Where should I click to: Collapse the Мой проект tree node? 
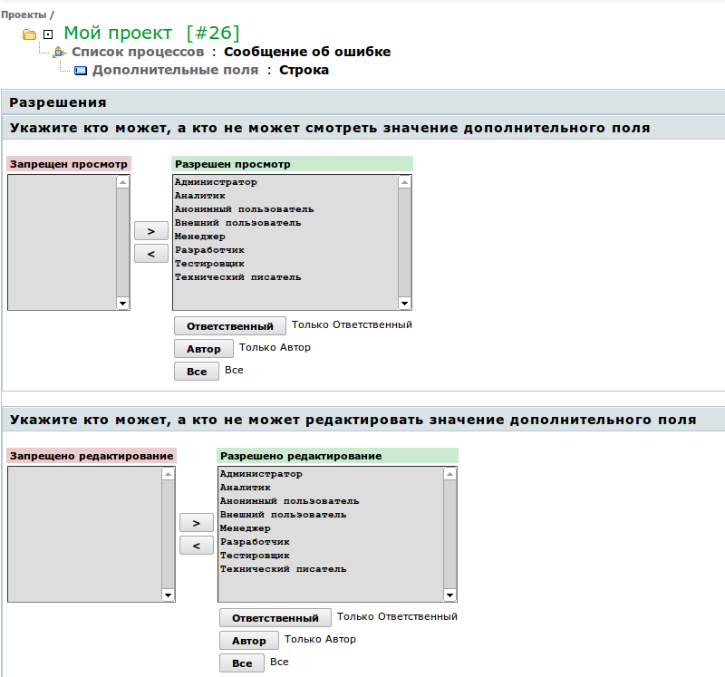click(48, 34)
